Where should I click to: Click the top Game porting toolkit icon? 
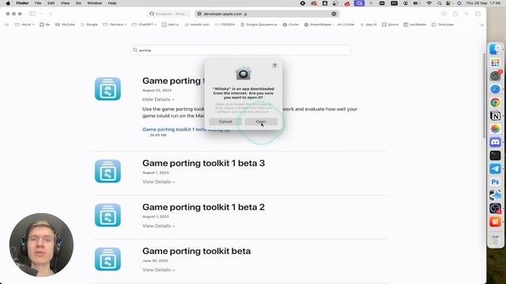pyautogui.click(x=108, y=89)
